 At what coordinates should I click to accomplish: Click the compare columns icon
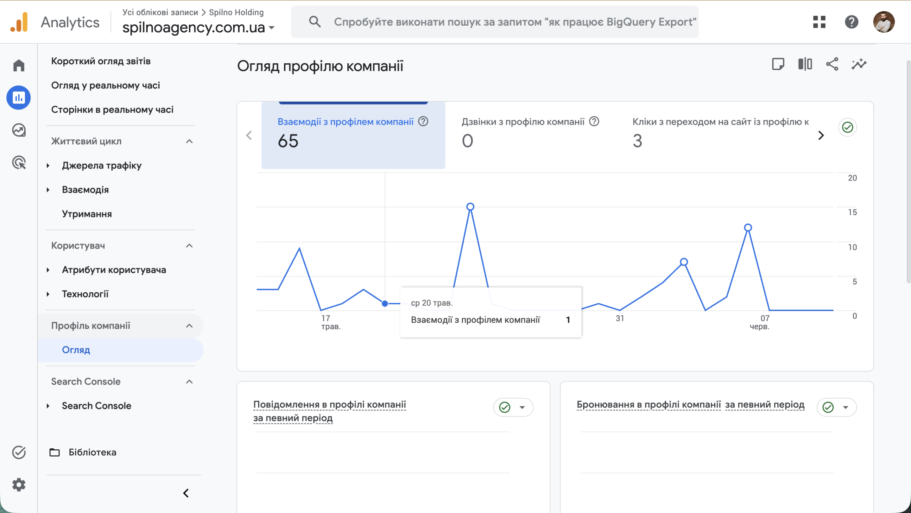(x=805, y=64)
